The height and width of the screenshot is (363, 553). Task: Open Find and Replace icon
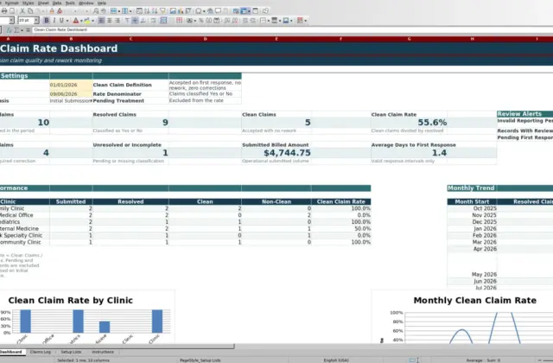coord(96,11)
